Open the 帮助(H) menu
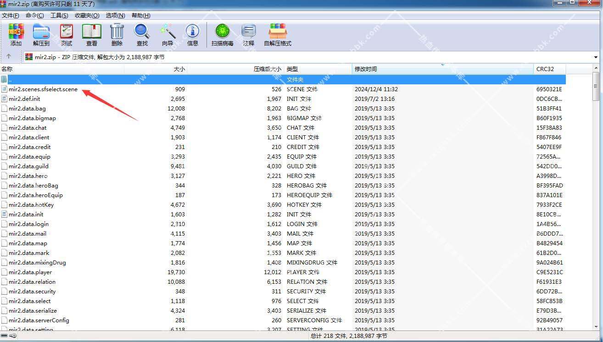Image resolution: width=603 pixels, height=342 pixels. point(141,15)
